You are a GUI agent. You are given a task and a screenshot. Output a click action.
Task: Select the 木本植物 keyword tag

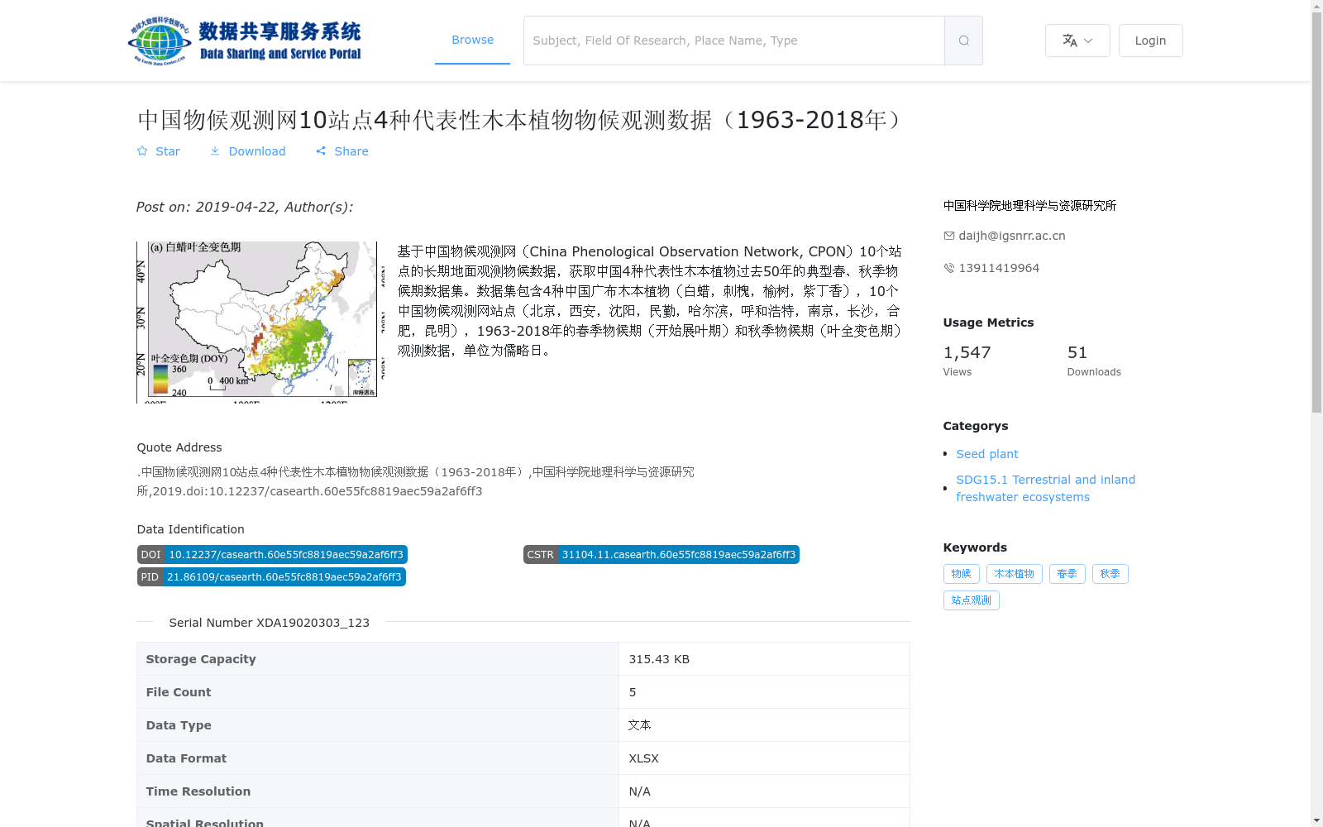[1014, 574]
